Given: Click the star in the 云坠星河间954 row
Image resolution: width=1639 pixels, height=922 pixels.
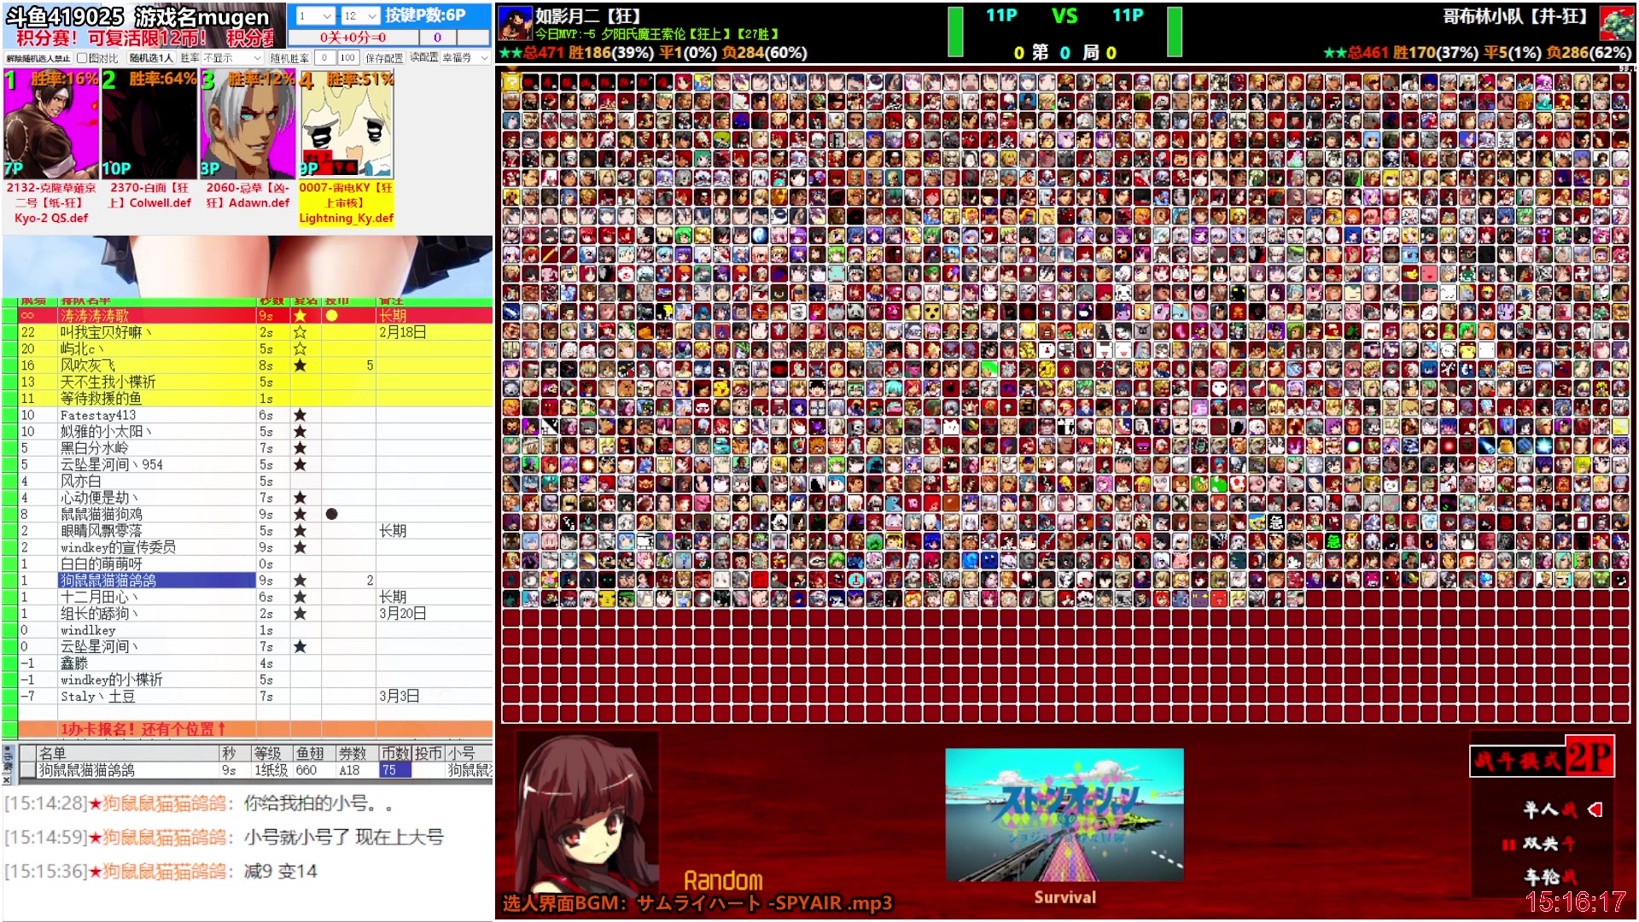Looking at the screenshot, I should point(300,464).
